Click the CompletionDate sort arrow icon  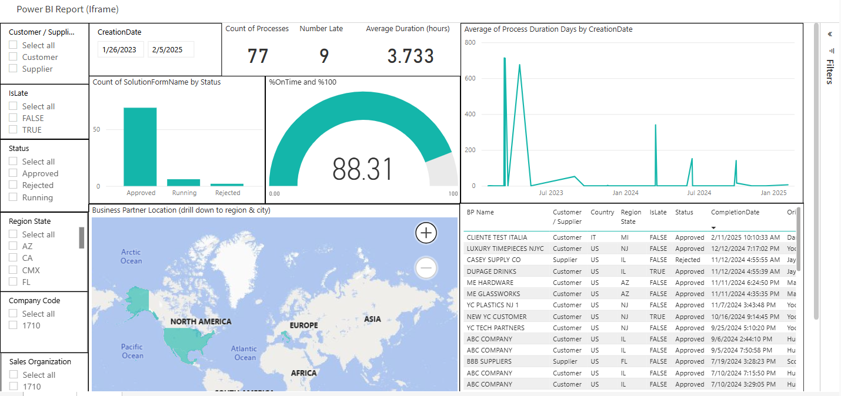(713, 227)
